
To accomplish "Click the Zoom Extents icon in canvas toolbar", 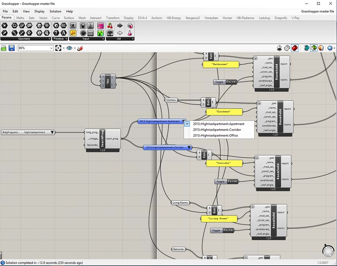I will coord(58,48).
